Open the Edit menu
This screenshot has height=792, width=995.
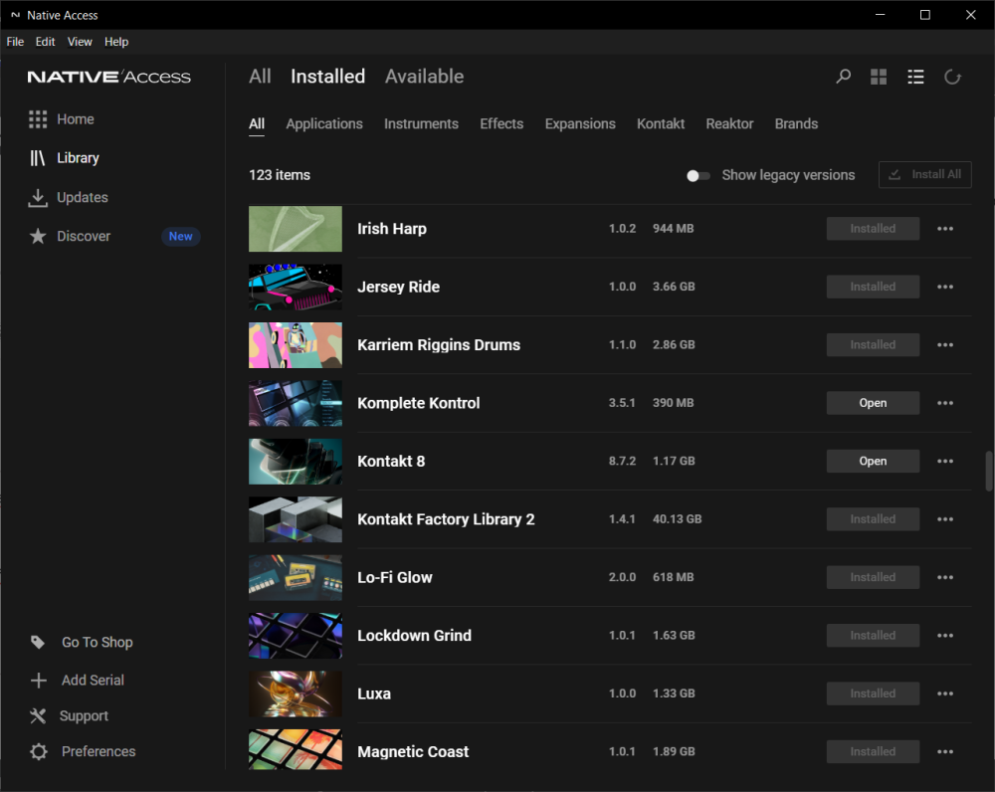point(45,42)
